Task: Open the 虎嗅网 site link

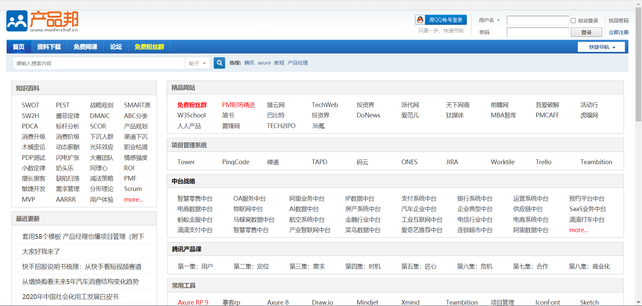Action: [x=589, y=115]
